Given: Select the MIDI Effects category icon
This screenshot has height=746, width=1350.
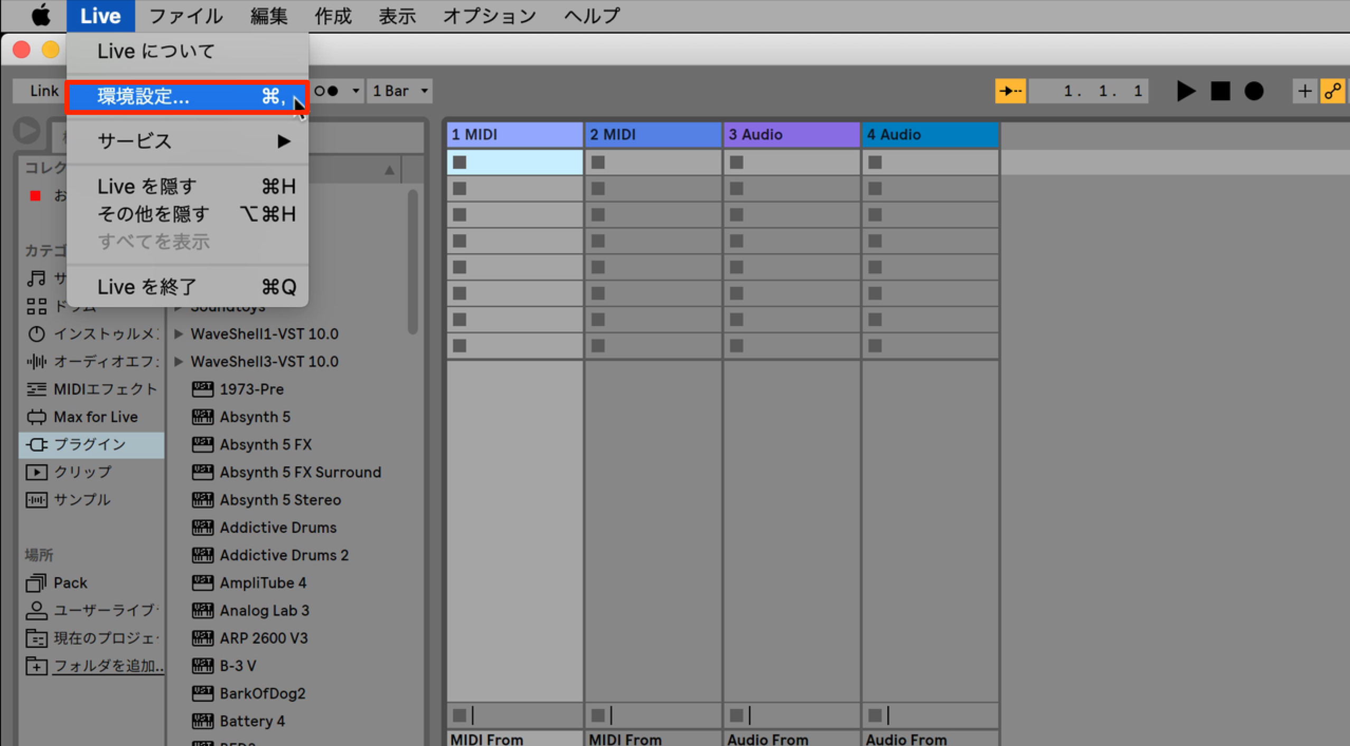Looking at the screenshot, I should 36,389.
